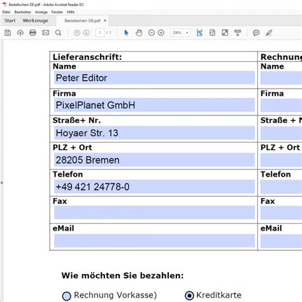Select the arrow selection tool
302x302 pixels.
126,32
